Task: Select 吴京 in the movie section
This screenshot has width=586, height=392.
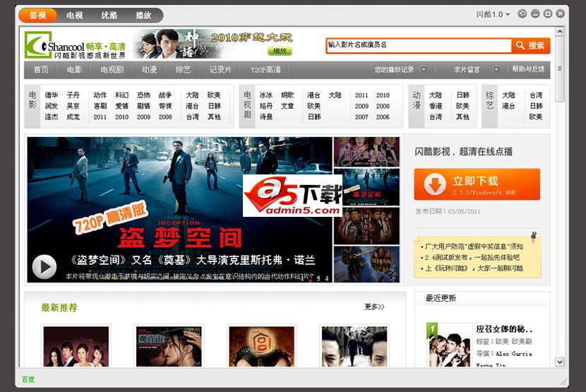Action: [x=73, y=106]
